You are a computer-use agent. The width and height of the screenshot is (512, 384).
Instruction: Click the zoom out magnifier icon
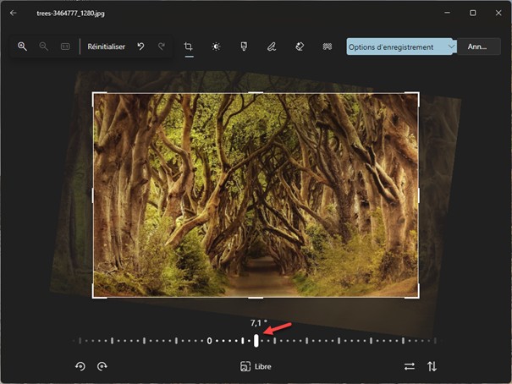pos(43,47)
